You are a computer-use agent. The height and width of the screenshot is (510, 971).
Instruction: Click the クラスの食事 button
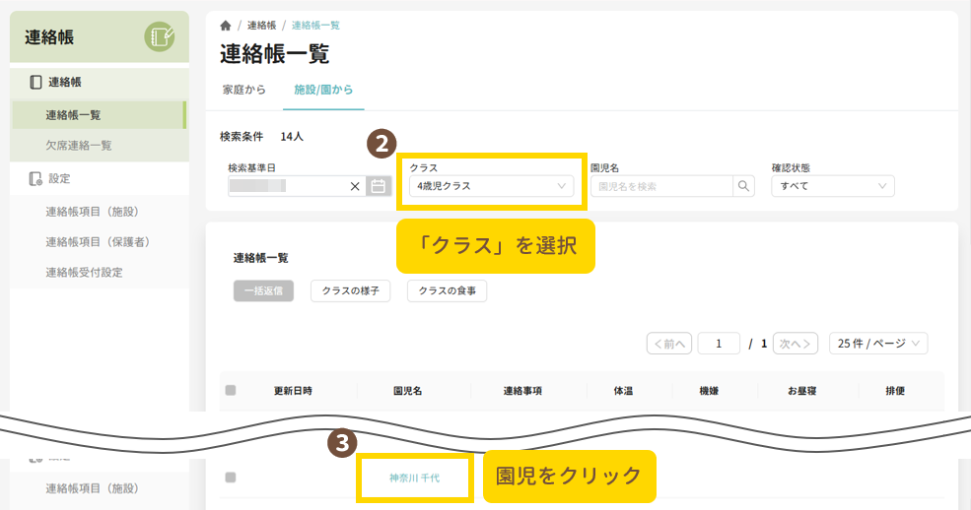447,291
